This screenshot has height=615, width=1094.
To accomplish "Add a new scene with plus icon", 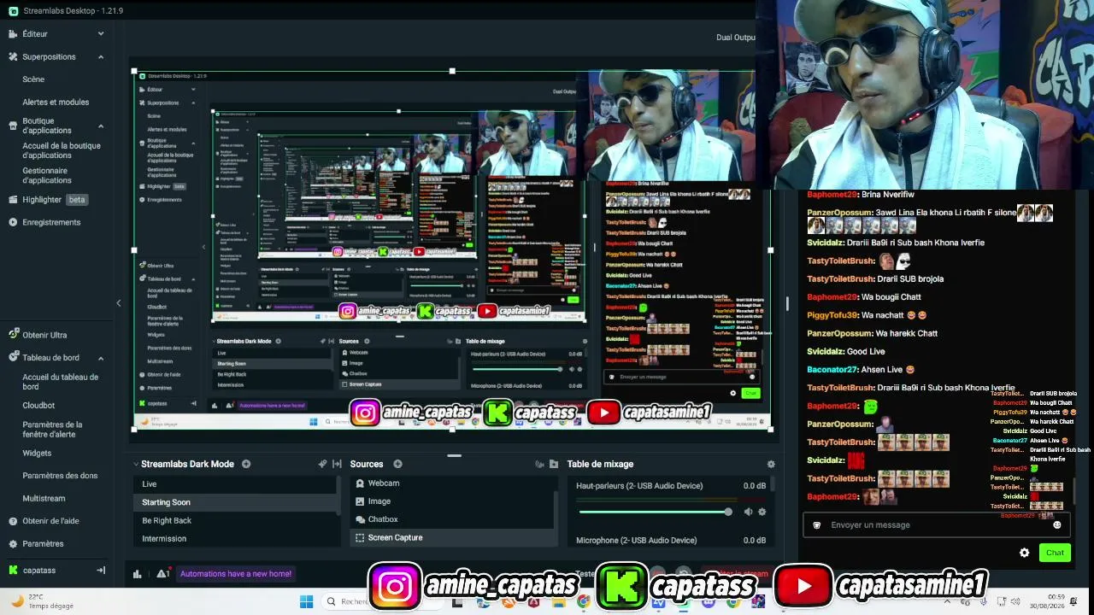I will (246, 464).
